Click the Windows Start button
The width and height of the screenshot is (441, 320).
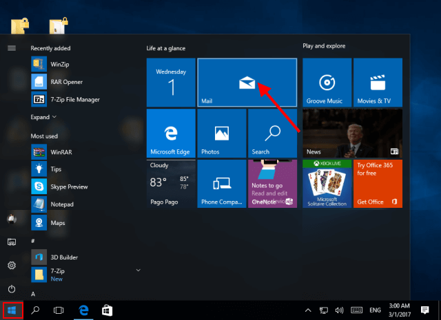tap(13, 310)
